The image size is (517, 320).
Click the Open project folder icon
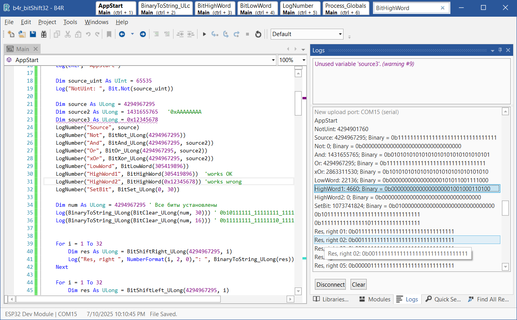(x=22, y=34)
